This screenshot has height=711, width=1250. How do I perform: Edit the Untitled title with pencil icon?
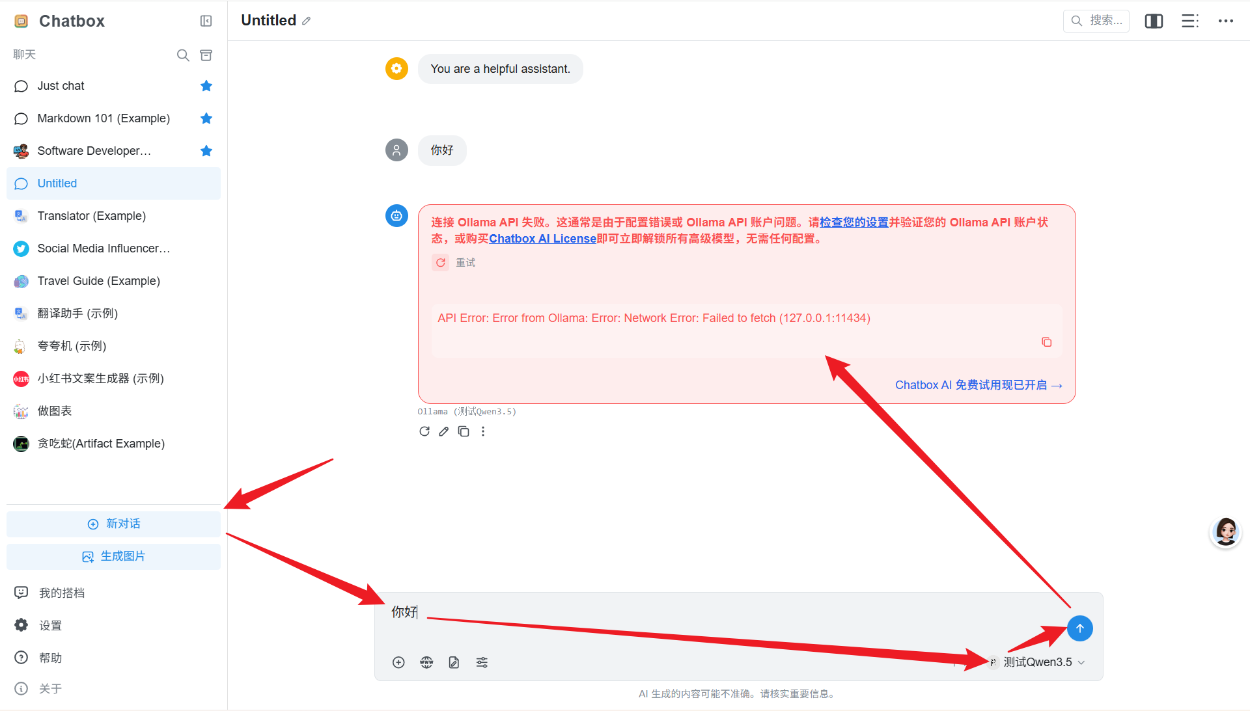pos(306,21)
